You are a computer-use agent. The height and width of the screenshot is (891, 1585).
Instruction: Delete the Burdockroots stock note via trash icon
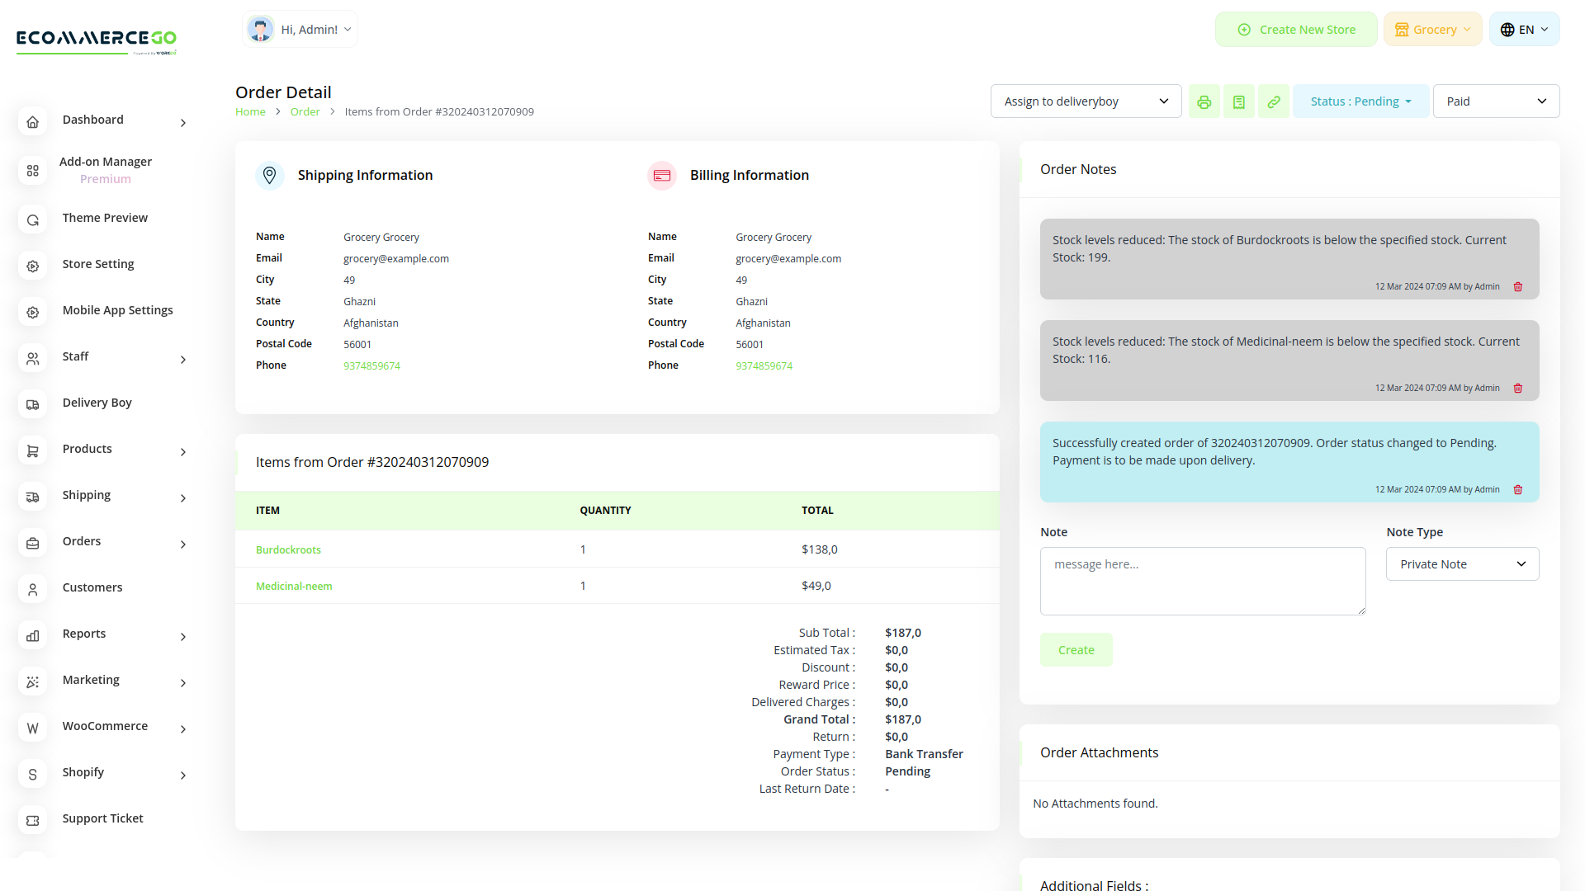[x=1519, y=286]
